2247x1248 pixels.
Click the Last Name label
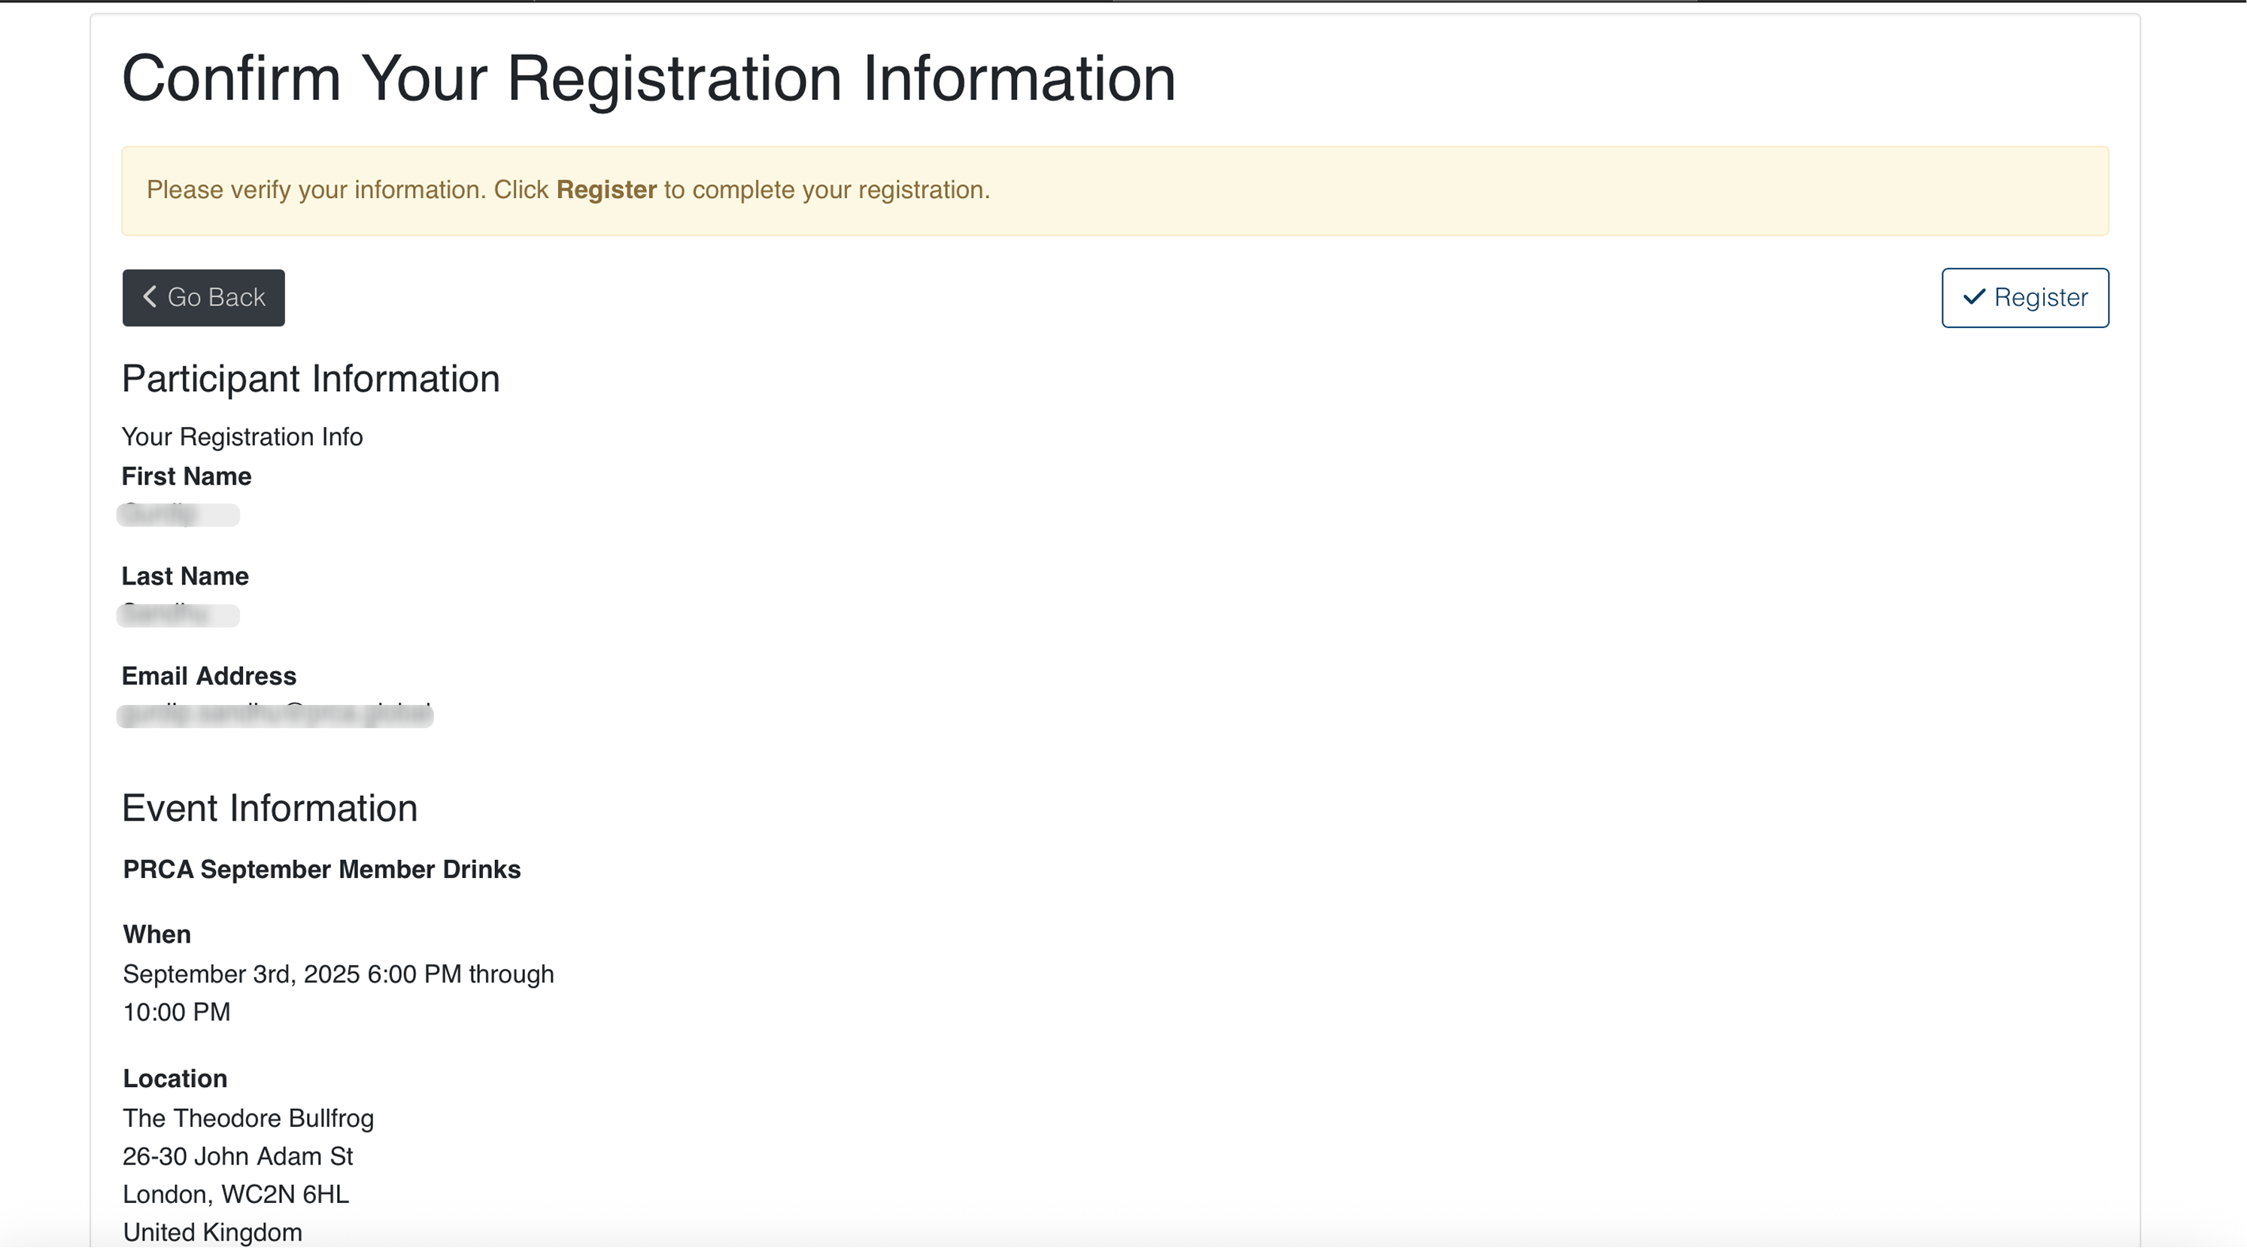tap(185, 575)
